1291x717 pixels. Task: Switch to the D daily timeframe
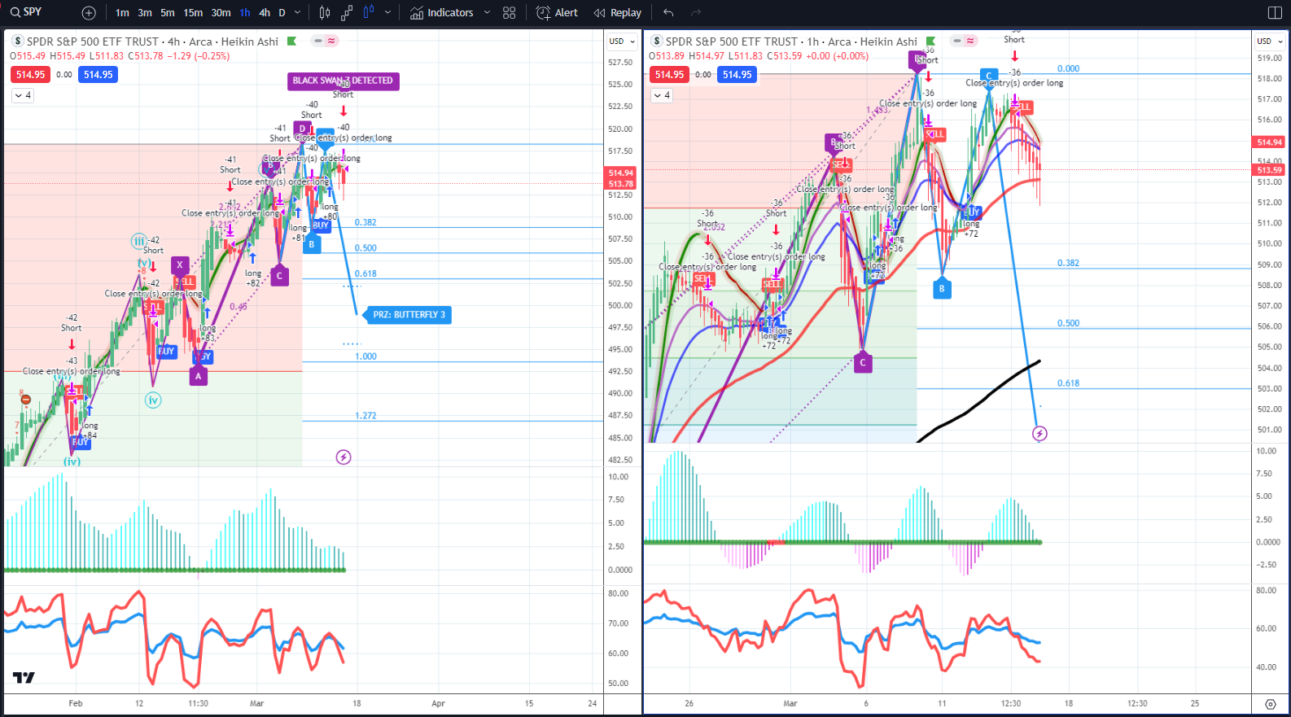pos(282,13)
